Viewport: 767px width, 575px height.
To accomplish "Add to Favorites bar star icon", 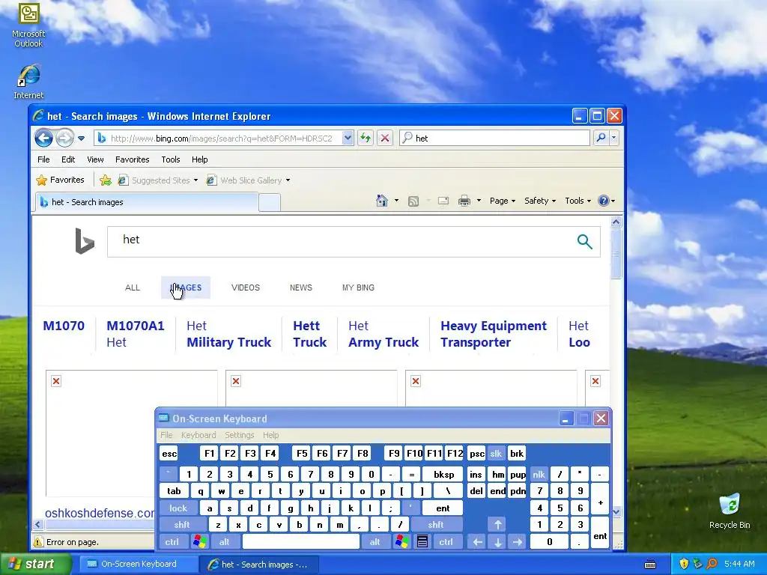I will click(105, 180).
